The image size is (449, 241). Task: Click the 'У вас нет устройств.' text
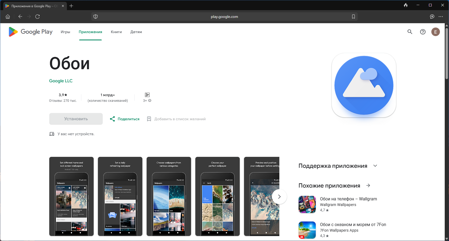click(76, 134)
